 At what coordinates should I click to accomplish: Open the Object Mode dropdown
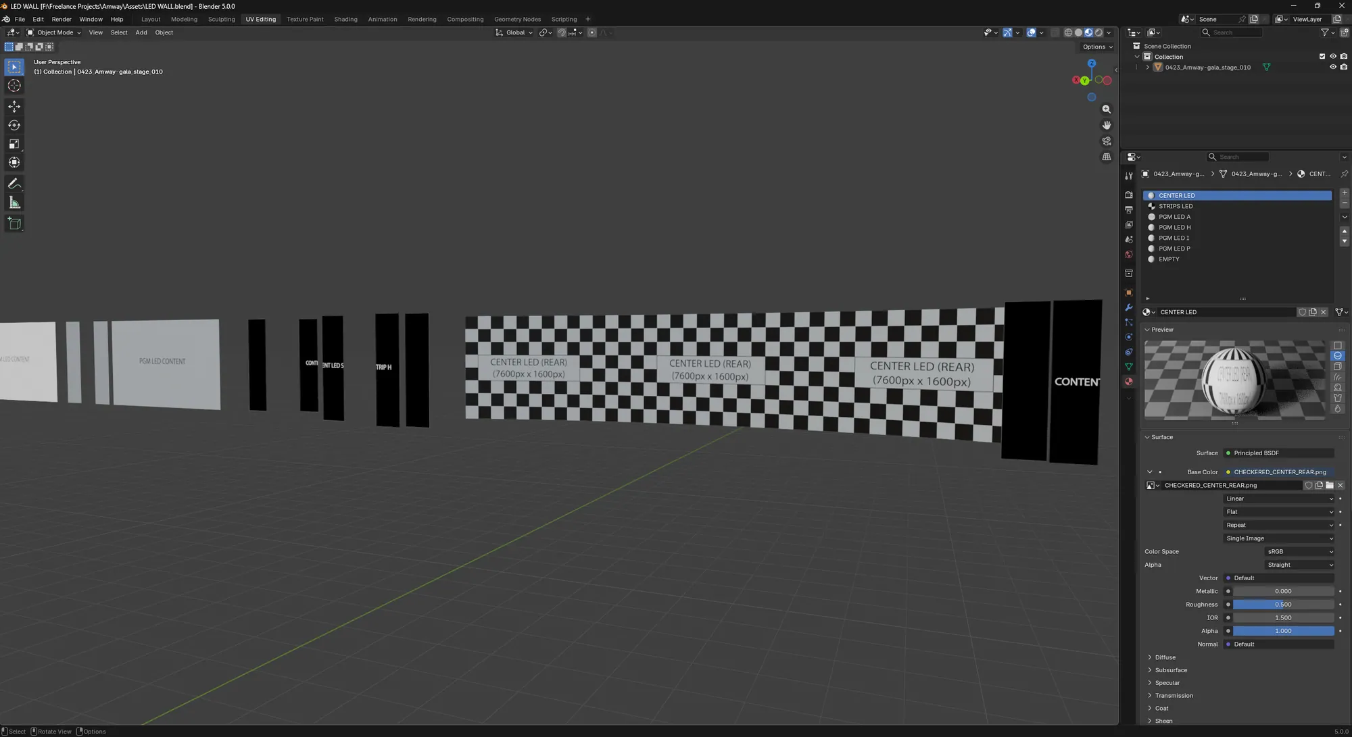click(54, 32)
